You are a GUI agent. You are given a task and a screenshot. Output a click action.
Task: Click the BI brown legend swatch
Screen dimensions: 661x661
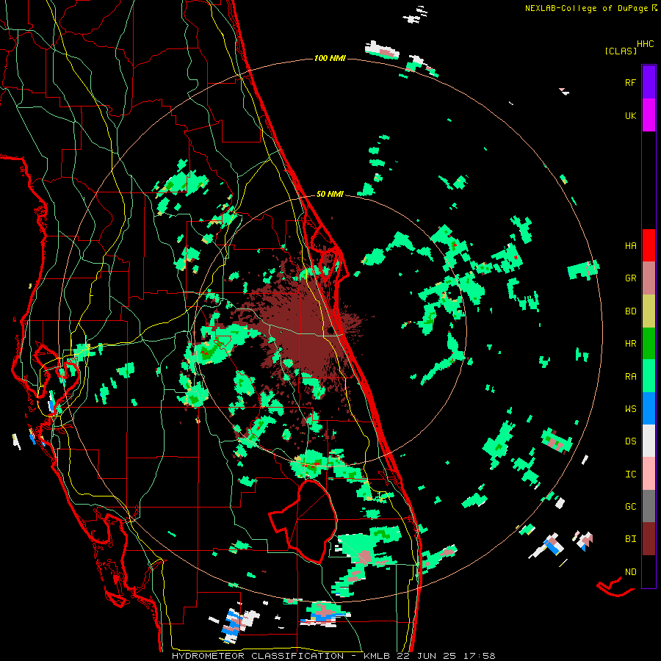[649, 539]
